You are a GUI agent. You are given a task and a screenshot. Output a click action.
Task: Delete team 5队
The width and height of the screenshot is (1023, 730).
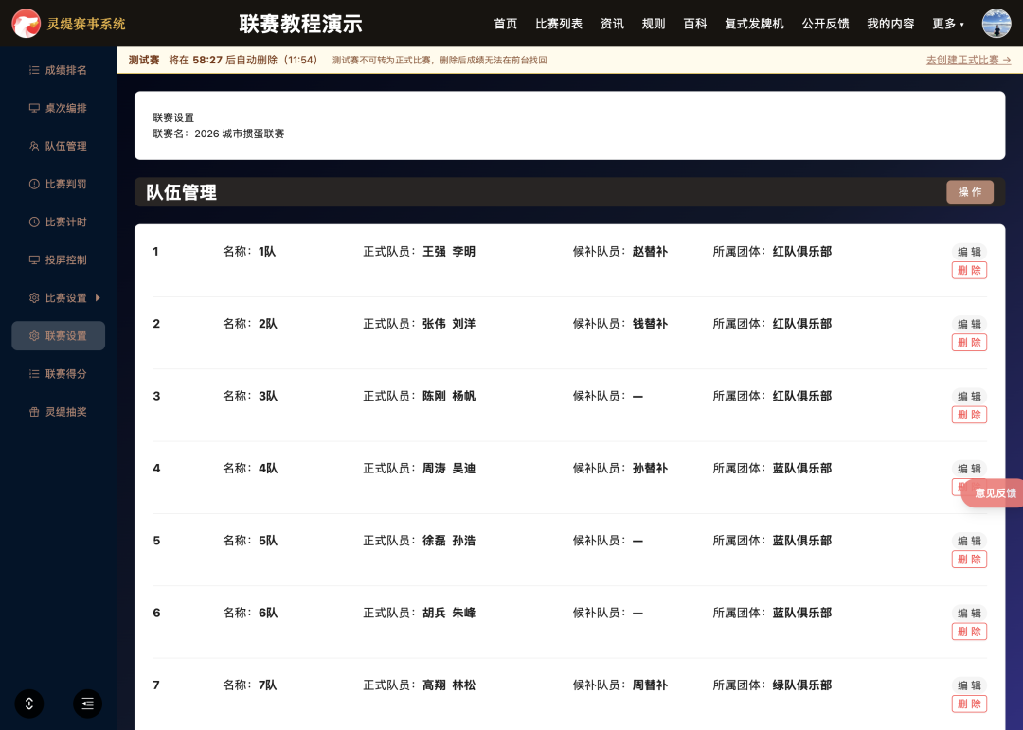tap(970, 559)
